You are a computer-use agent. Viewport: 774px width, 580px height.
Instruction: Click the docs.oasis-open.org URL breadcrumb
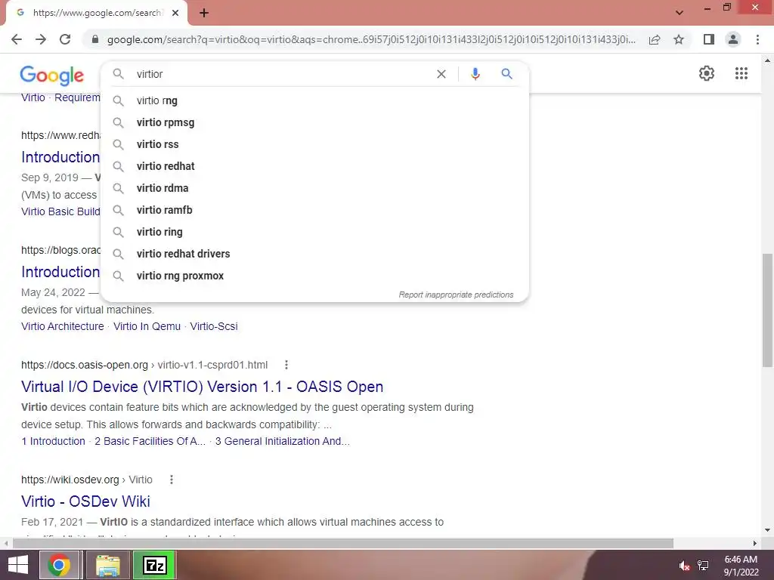click(x=144, y=365)
